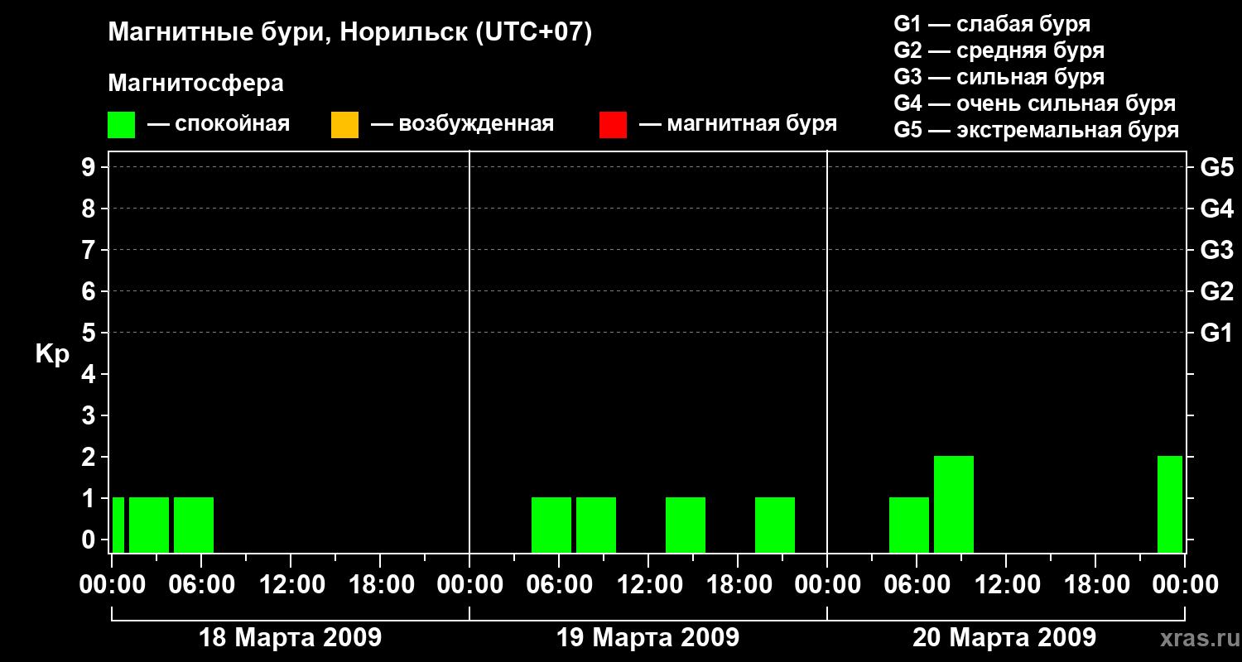
Task: Click the Kp 2 bar at the end of 20 Марта
Action: pos(1170,504)
